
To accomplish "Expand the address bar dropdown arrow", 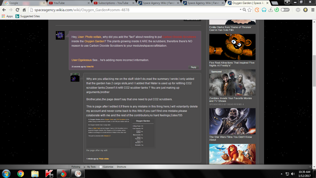I will click(240, 10).
